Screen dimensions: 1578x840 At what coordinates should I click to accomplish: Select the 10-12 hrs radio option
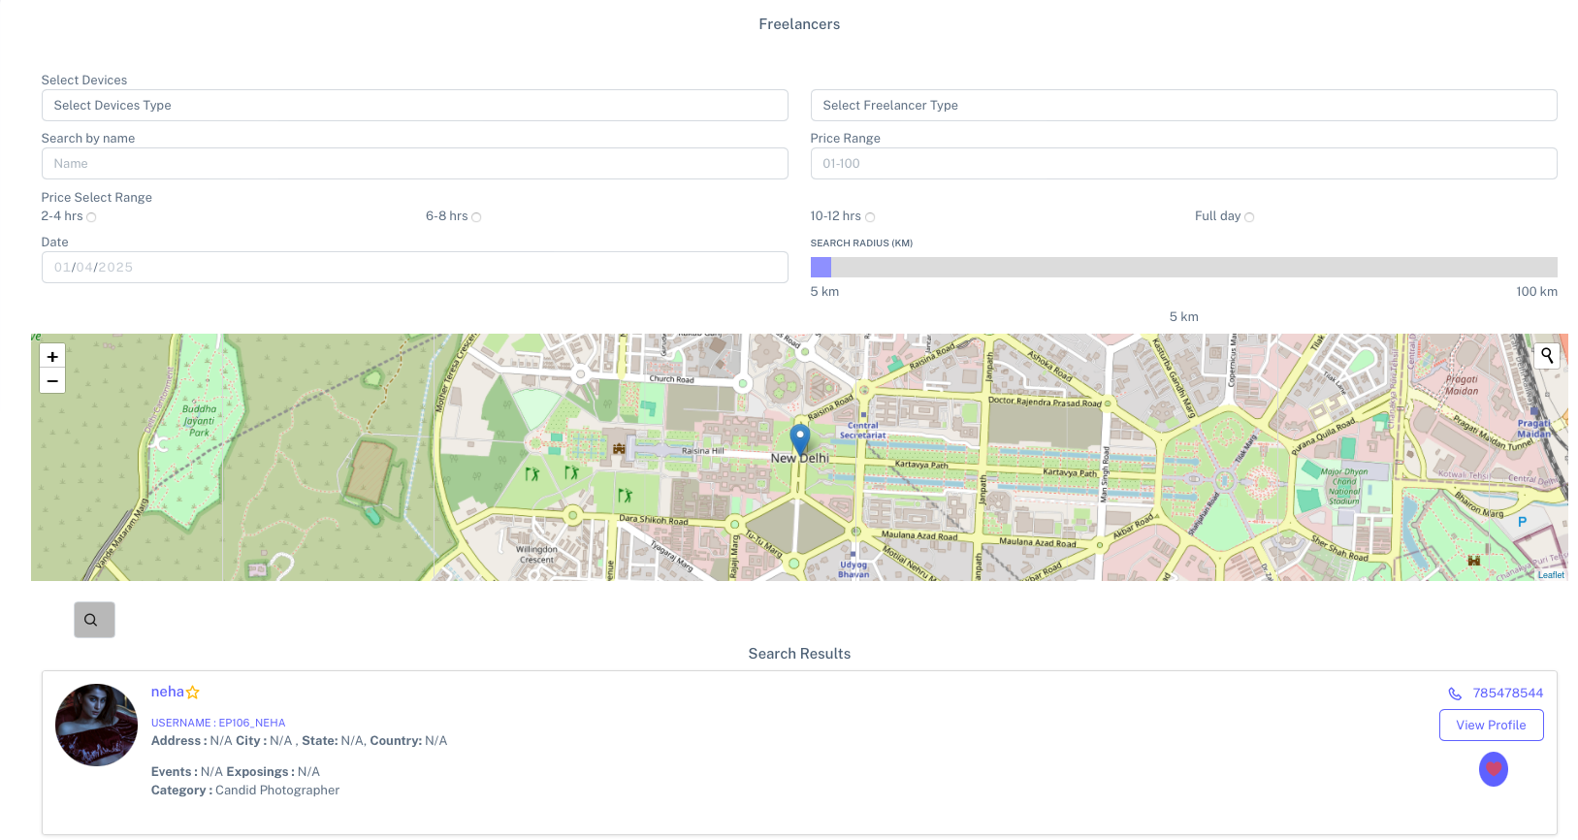point(870,217)
